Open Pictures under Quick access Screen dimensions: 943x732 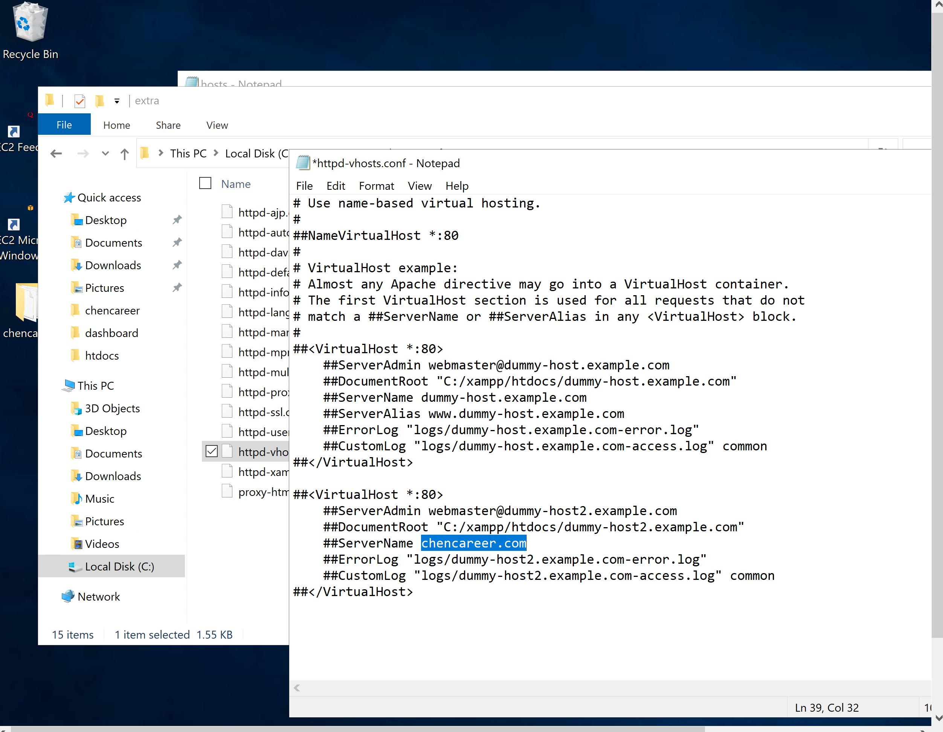pos(104,288)
